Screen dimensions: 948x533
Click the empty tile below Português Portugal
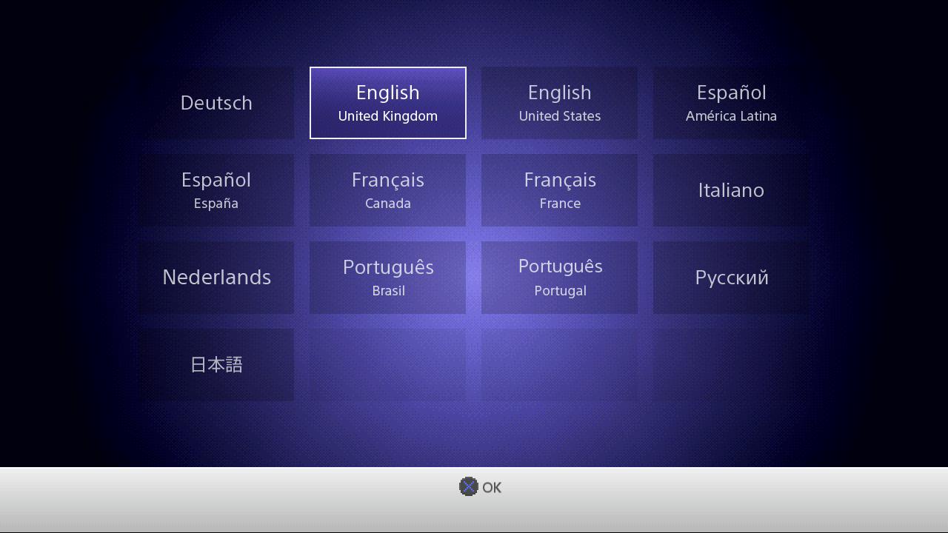coord(559,365)
